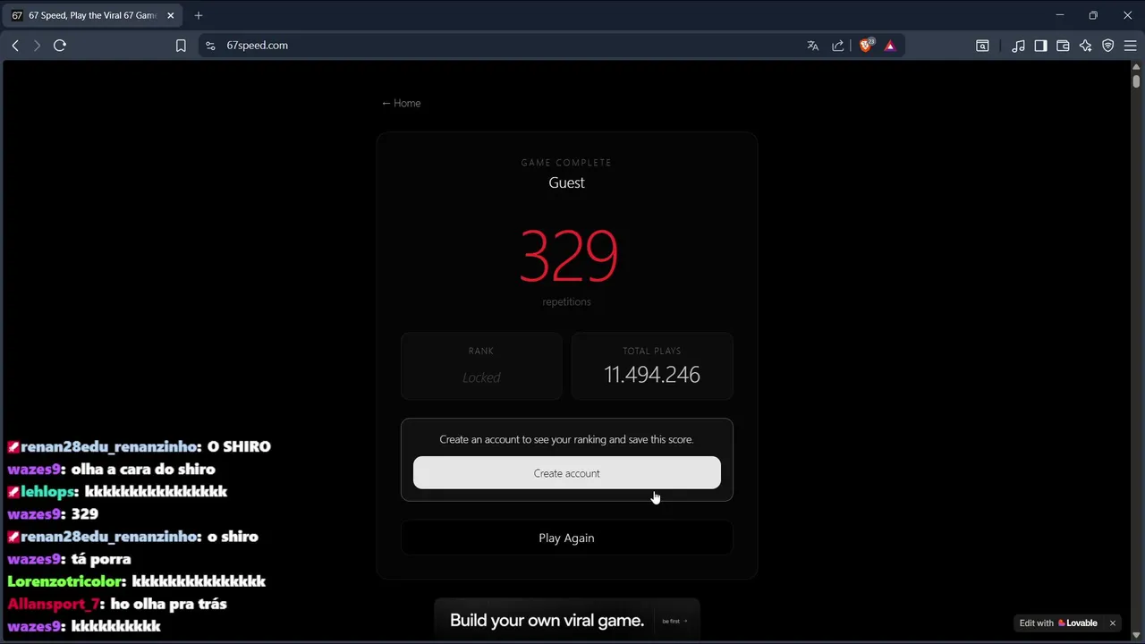Bookmark this page with the bookmark icon
Viewport: 1145px width, 644px height.
point(181,46)
